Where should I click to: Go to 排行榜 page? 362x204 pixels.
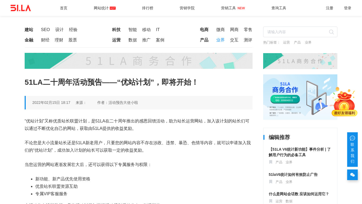click(x=148, y=8)
